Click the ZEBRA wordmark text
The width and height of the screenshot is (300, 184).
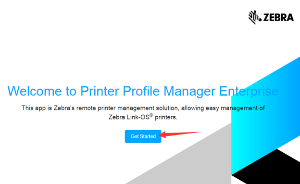tap(278, 17)
